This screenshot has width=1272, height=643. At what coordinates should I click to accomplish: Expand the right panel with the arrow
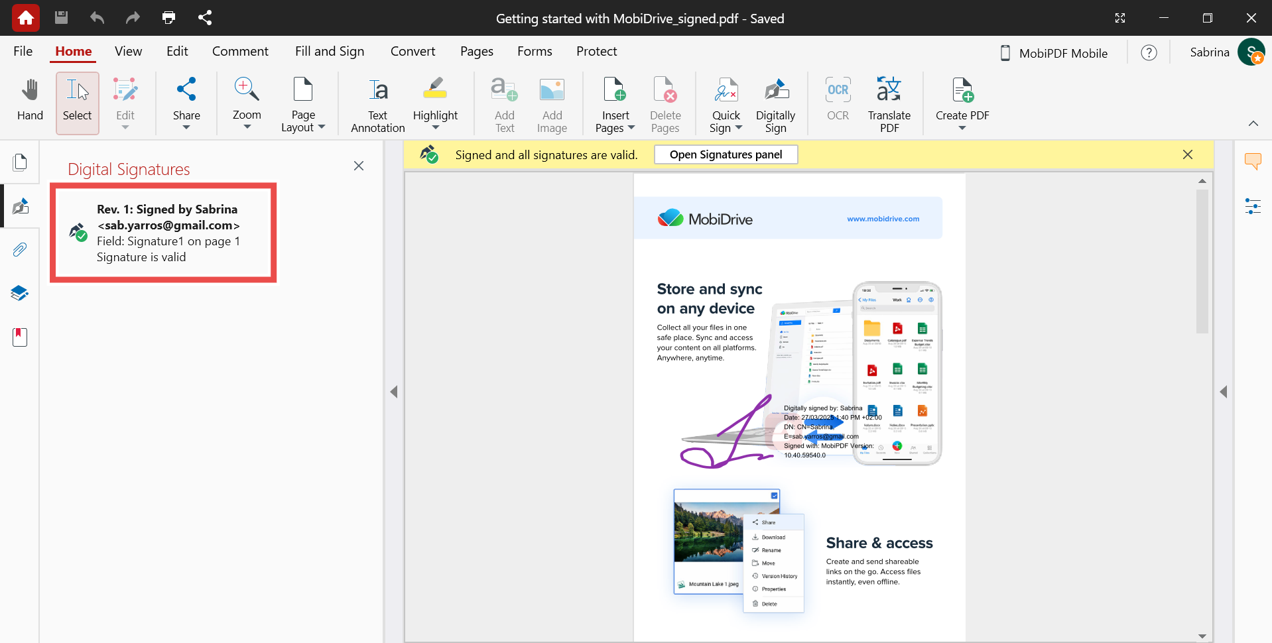(1224, 392)
